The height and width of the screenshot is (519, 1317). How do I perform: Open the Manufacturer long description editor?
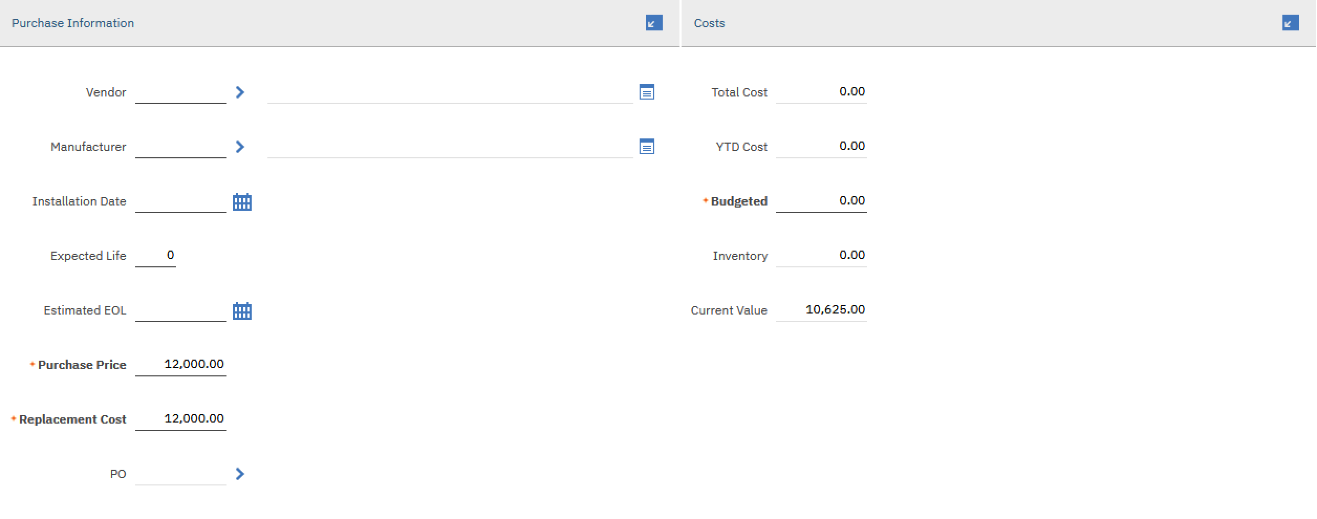pos(648,147)
